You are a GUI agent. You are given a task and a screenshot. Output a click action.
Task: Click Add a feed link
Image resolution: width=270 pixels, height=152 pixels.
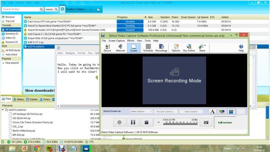pyautogui.click(x=11, y=54)
